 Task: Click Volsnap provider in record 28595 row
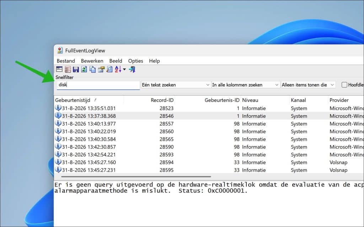point(338,170)
